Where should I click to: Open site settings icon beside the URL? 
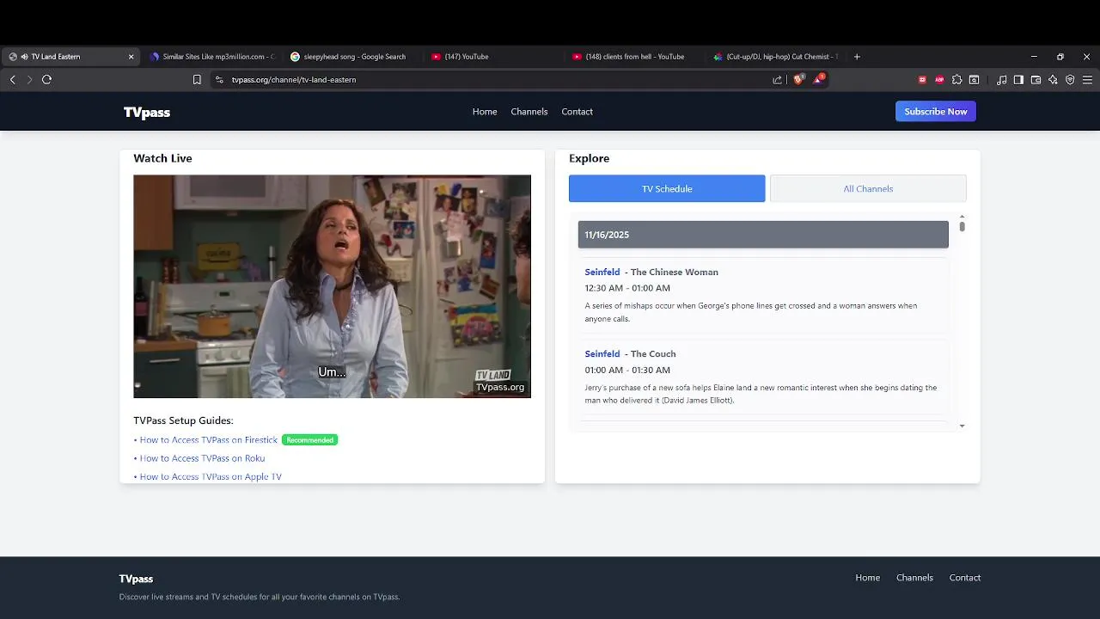219,79
